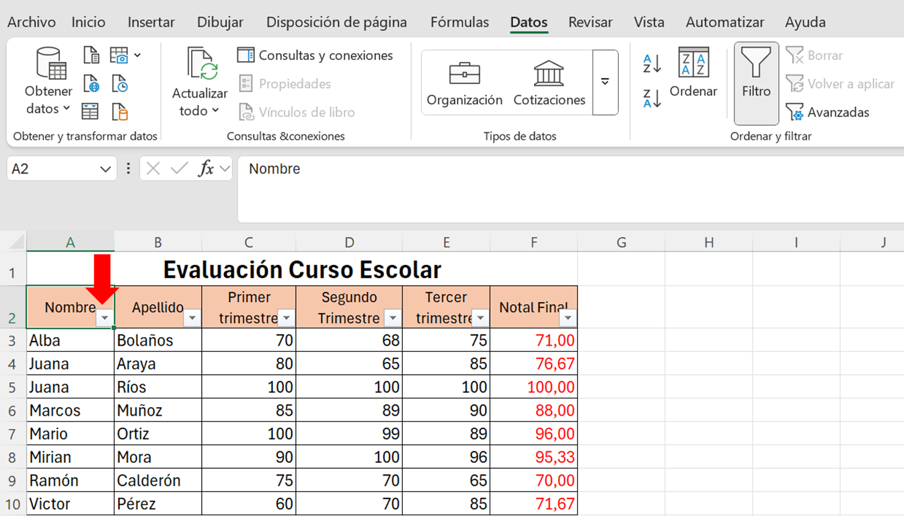Toggle the Filtro button off
Viewport: 904px width, 516px height.
(756, 73)
